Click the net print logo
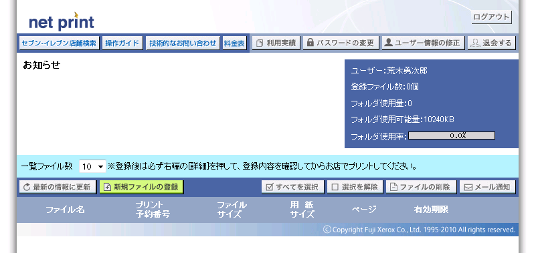 [x=62, y=21]
